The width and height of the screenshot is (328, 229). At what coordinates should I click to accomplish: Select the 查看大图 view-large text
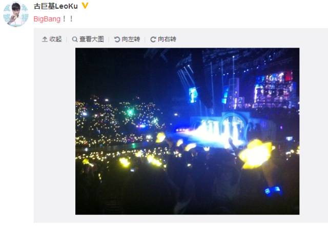tap(92, 39)
